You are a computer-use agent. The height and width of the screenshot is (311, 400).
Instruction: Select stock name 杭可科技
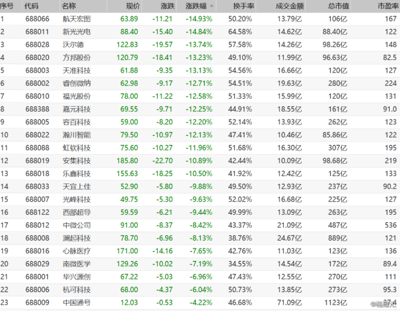pyautogui.click(x=77, y=290)
